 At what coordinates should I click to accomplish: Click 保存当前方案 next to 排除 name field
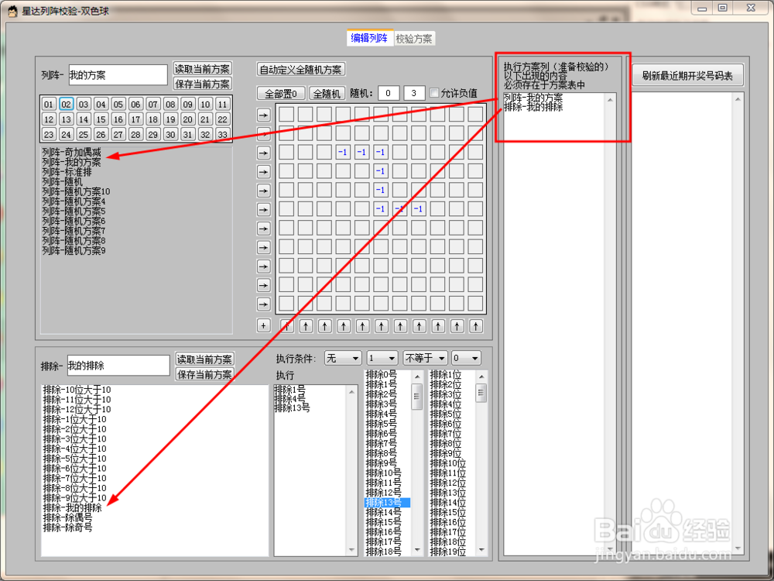point(204,374)
